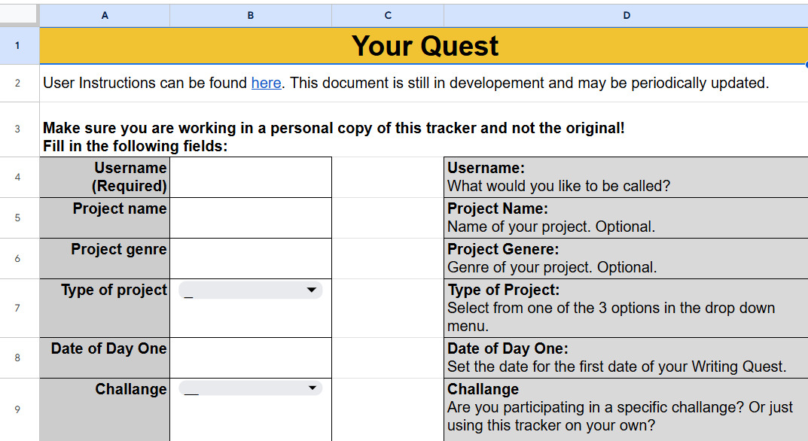Image resolution: width=808 pixels, height=441 pixels.
Task: Click the row 4 header number
Action: point(19,177)
